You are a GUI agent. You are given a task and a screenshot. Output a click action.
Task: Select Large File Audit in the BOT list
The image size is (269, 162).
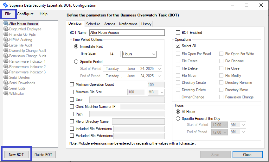tap(21, 45)
